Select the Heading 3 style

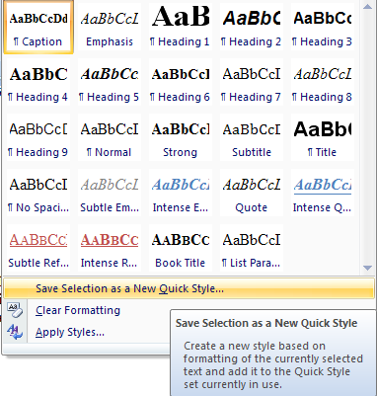point(323,27)
